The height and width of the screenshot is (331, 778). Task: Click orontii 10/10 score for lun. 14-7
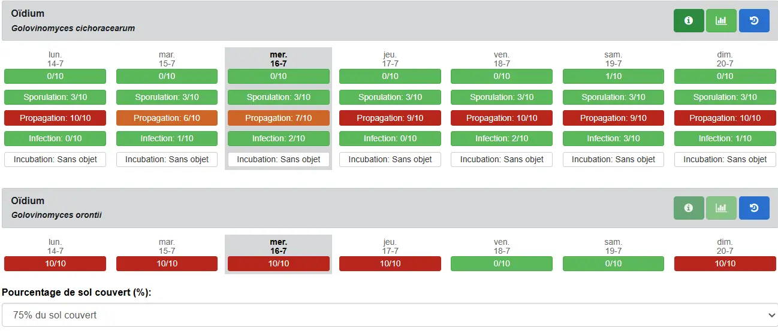(x=55, y=264)
